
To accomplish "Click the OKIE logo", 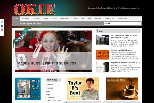I will [x=34, y=10].
